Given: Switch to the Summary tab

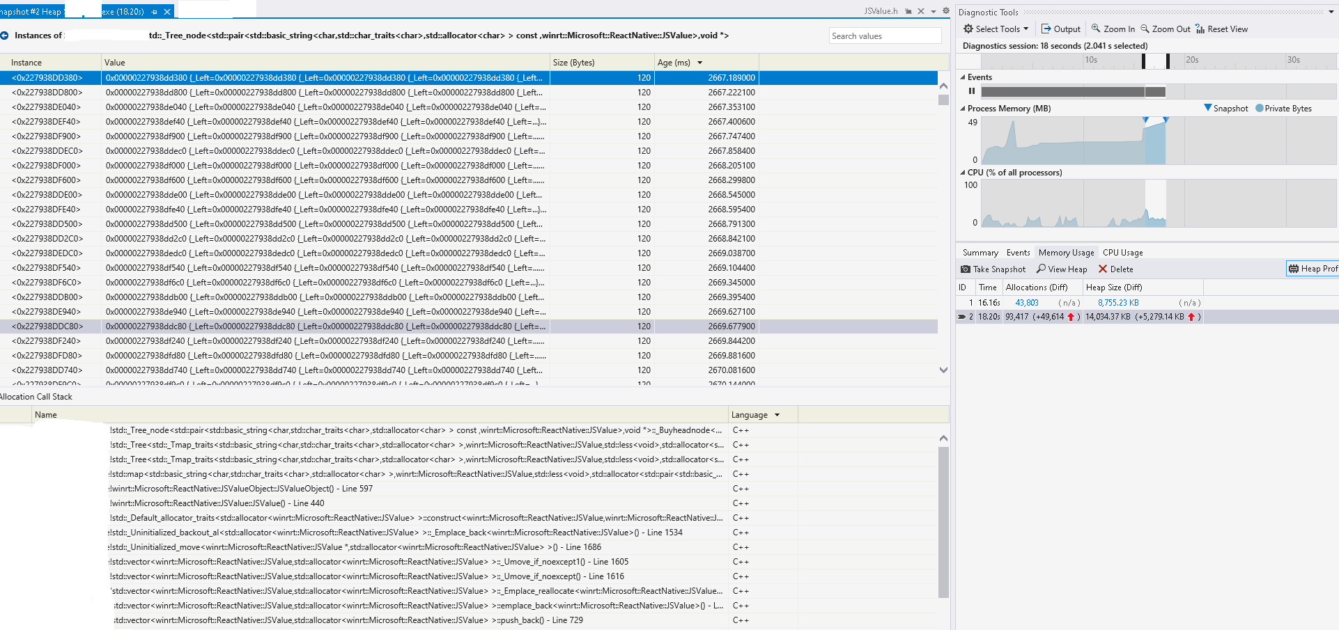Looking at the screenshot, I should pos(980,253).
